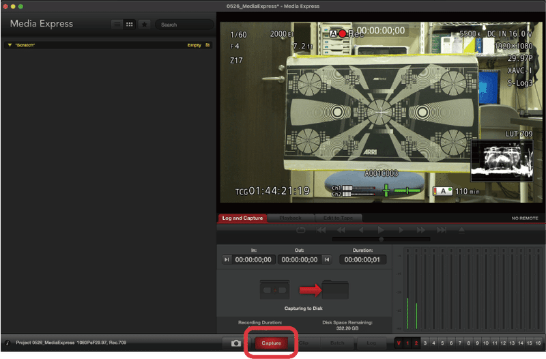
Task: Click the "Capturing to Disk" label
Action: (303, 308)
